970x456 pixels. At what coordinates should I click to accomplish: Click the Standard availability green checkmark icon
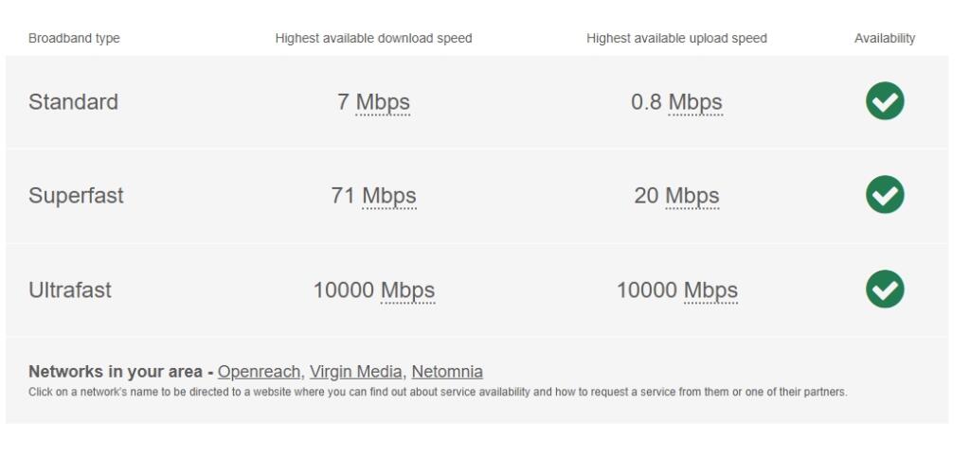coord(885,100)
